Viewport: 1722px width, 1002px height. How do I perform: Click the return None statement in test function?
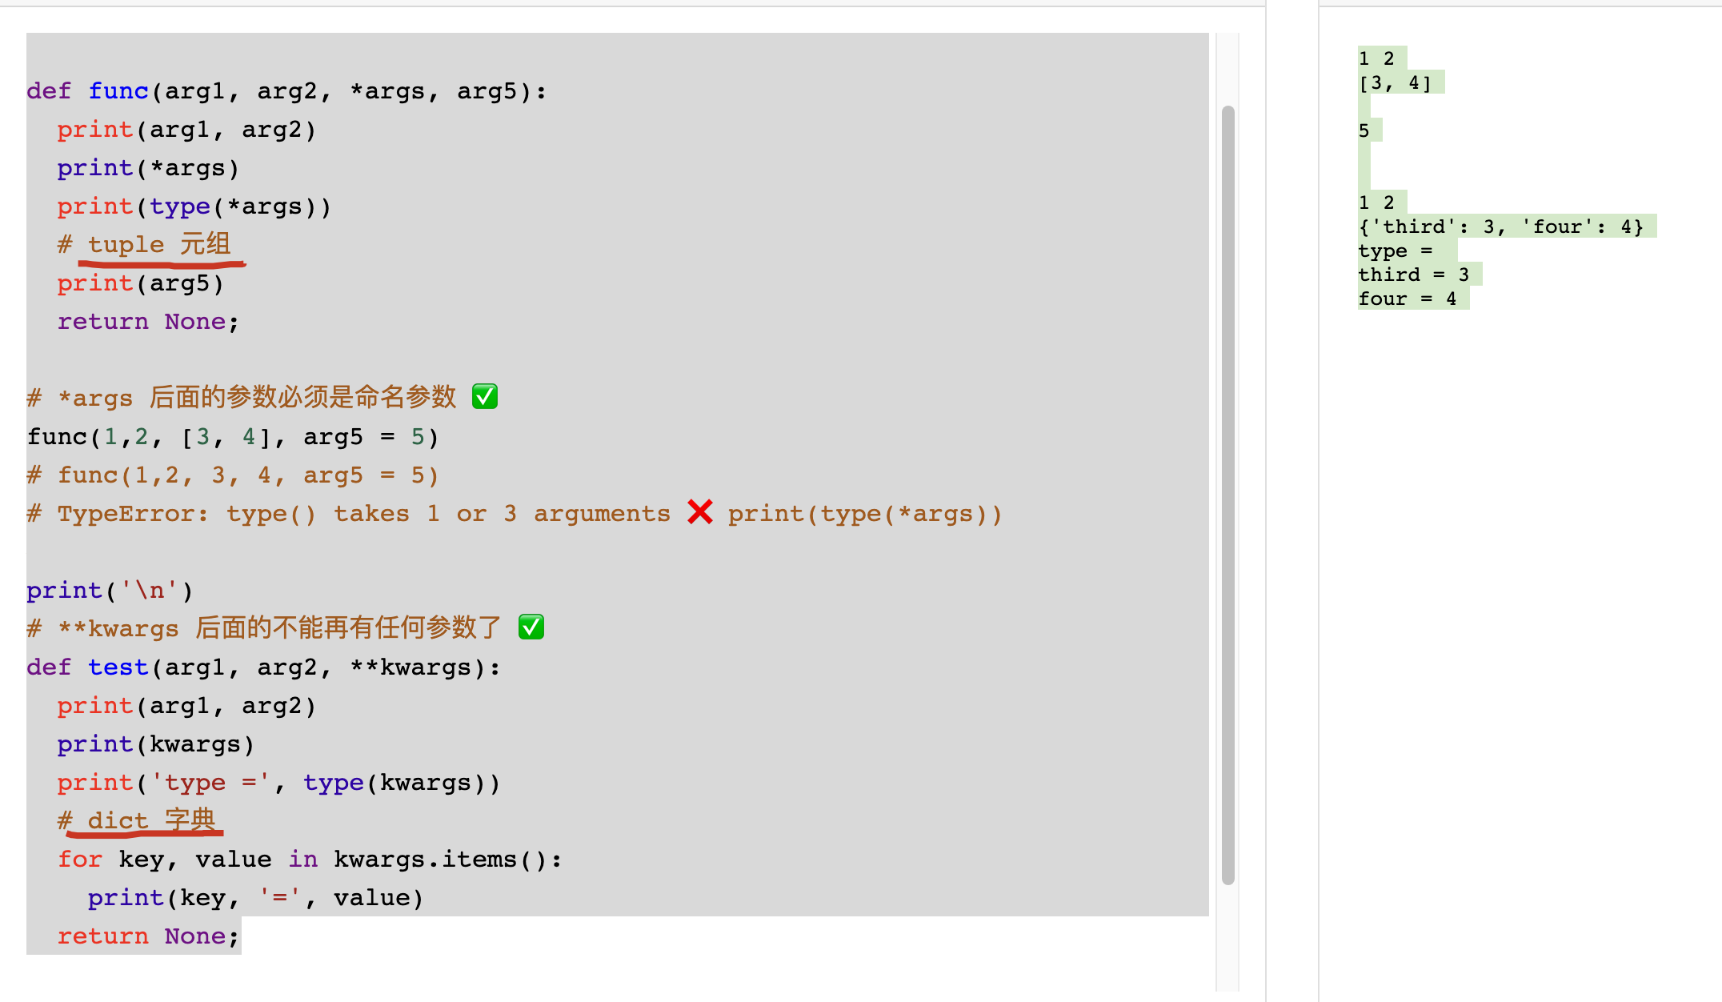[x=134, y=936]
